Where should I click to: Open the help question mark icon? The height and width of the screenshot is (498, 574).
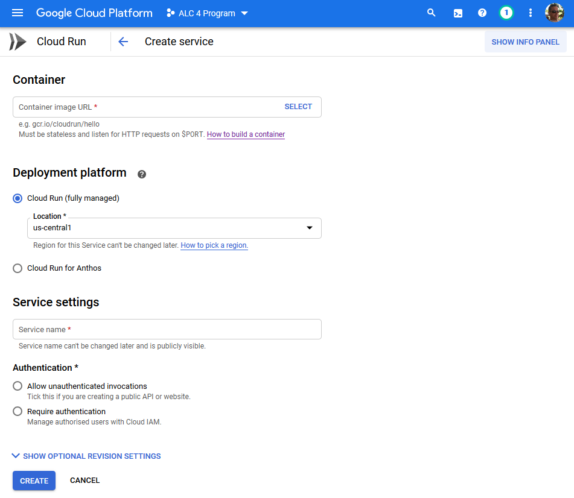coord(482,13)
